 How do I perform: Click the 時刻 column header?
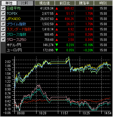(103, 3)
